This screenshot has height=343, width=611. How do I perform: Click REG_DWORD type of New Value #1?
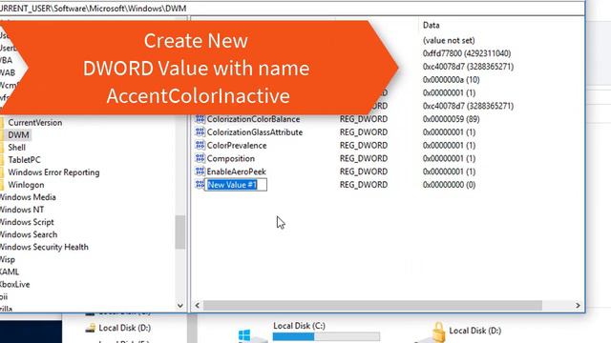click(x=364, y=185)
